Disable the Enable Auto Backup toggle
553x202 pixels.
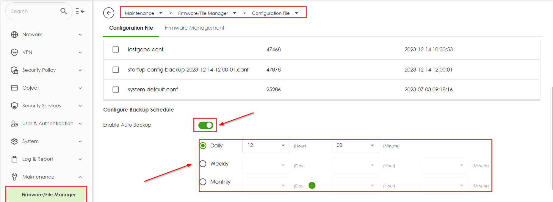(x=206, y=125)
